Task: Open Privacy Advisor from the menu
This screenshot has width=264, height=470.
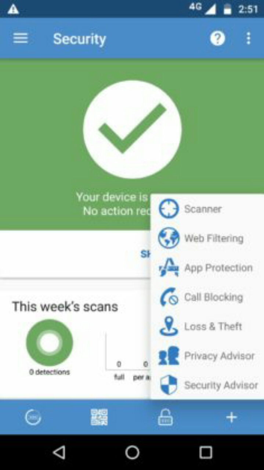Action: coord(207,356)
